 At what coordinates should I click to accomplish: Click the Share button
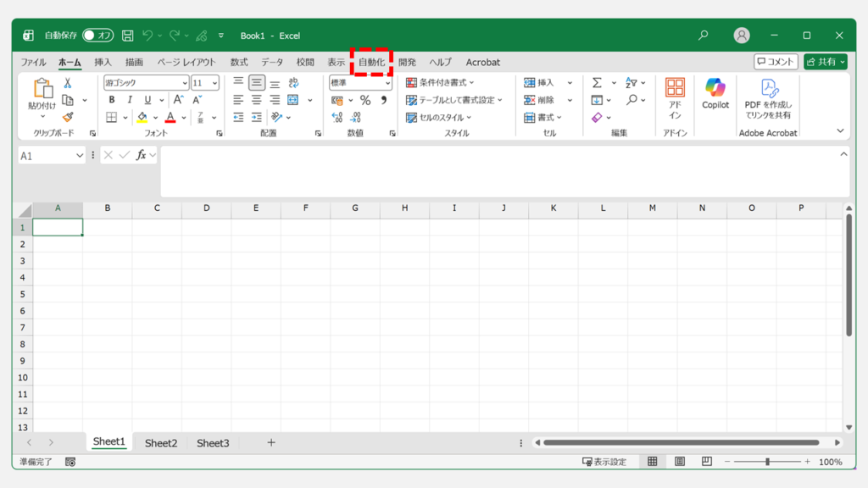tap(826, 61)
